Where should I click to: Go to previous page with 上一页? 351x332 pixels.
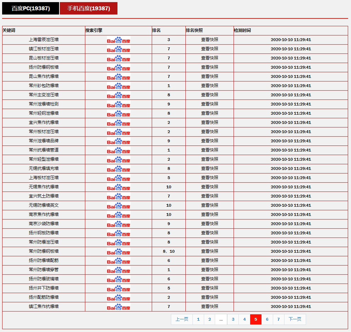(x=182, y=319)
